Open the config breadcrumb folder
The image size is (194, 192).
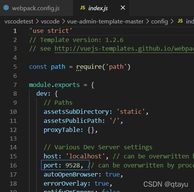point(160,22)
